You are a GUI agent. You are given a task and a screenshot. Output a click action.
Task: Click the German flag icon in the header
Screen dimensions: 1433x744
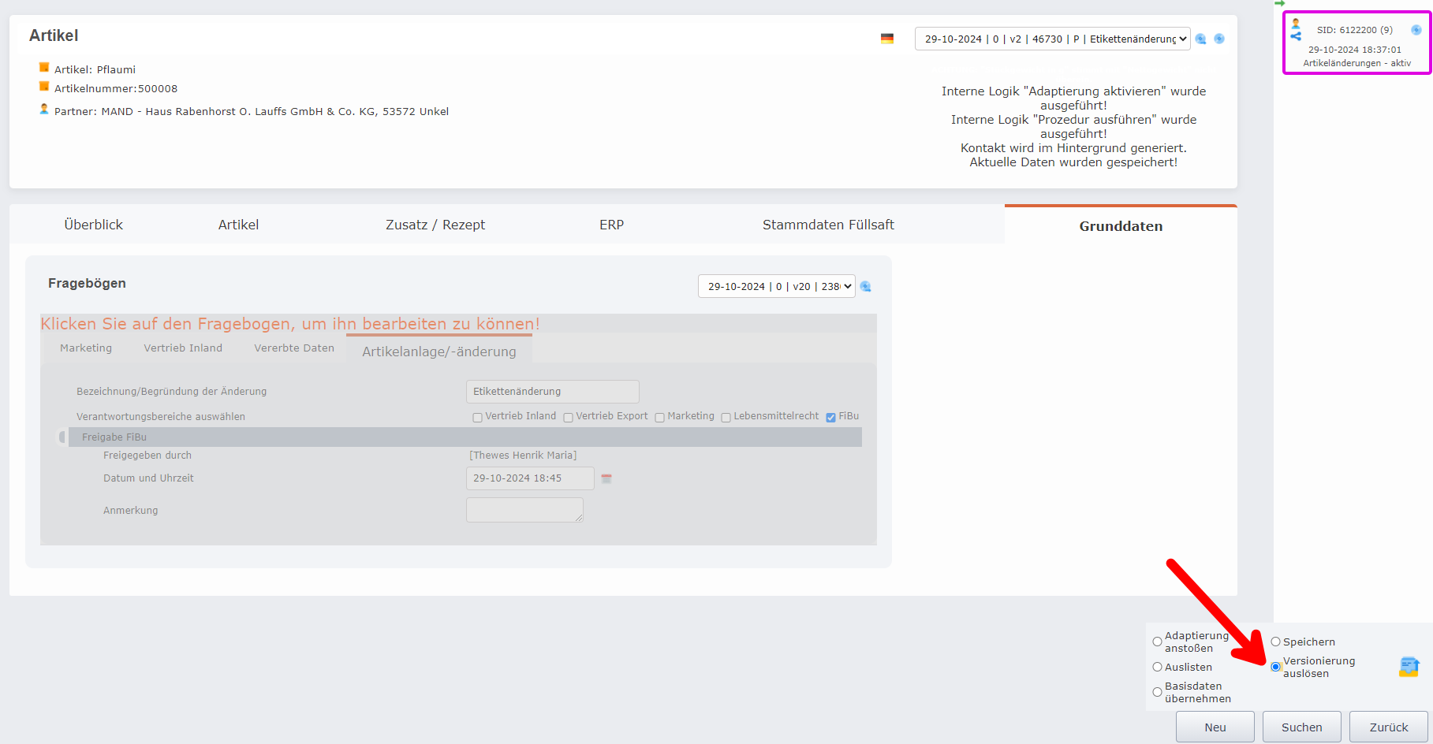coord(886,37)
